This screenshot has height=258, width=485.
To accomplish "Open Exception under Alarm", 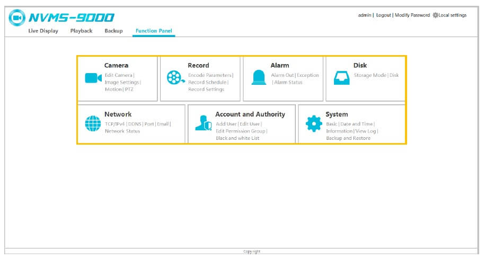I will (x=308, y=75).
